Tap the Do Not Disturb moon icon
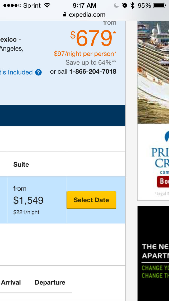169x301 pixels. click(116, 6)
